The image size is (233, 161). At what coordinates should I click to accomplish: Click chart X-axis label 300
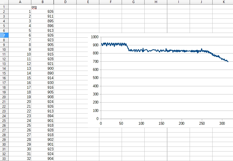click(222, 123)
